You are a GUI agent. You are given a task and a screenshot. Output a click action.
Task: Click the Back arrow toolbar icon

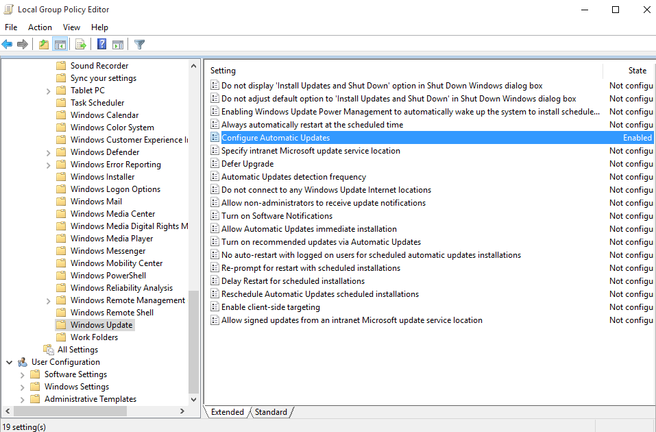pos(7,44)
